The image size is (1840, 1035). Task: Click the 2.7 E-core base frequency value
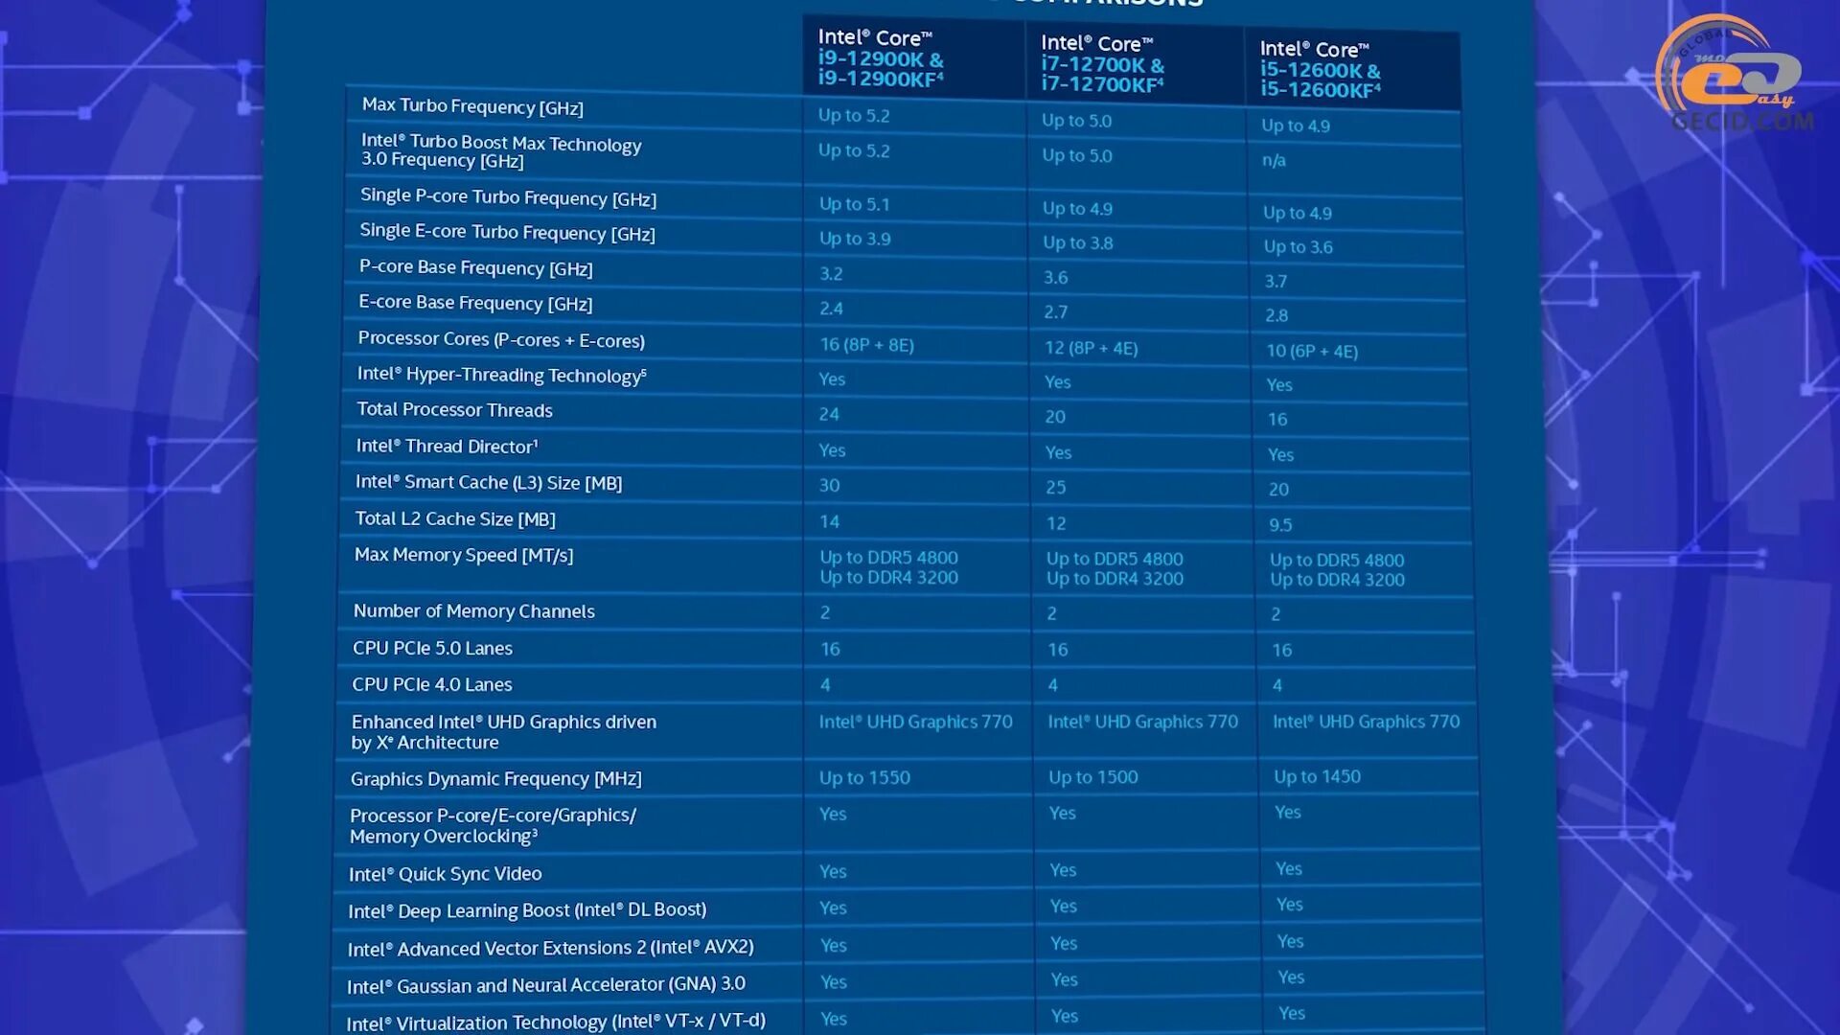[1055, 312]
